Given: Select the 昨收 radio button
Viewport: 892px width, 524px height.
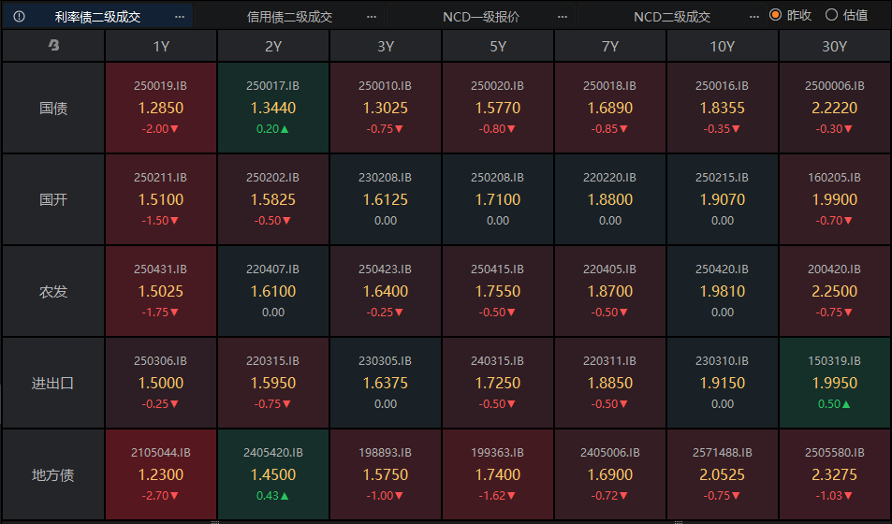Looking at the screenshot, I should [775, 15].
